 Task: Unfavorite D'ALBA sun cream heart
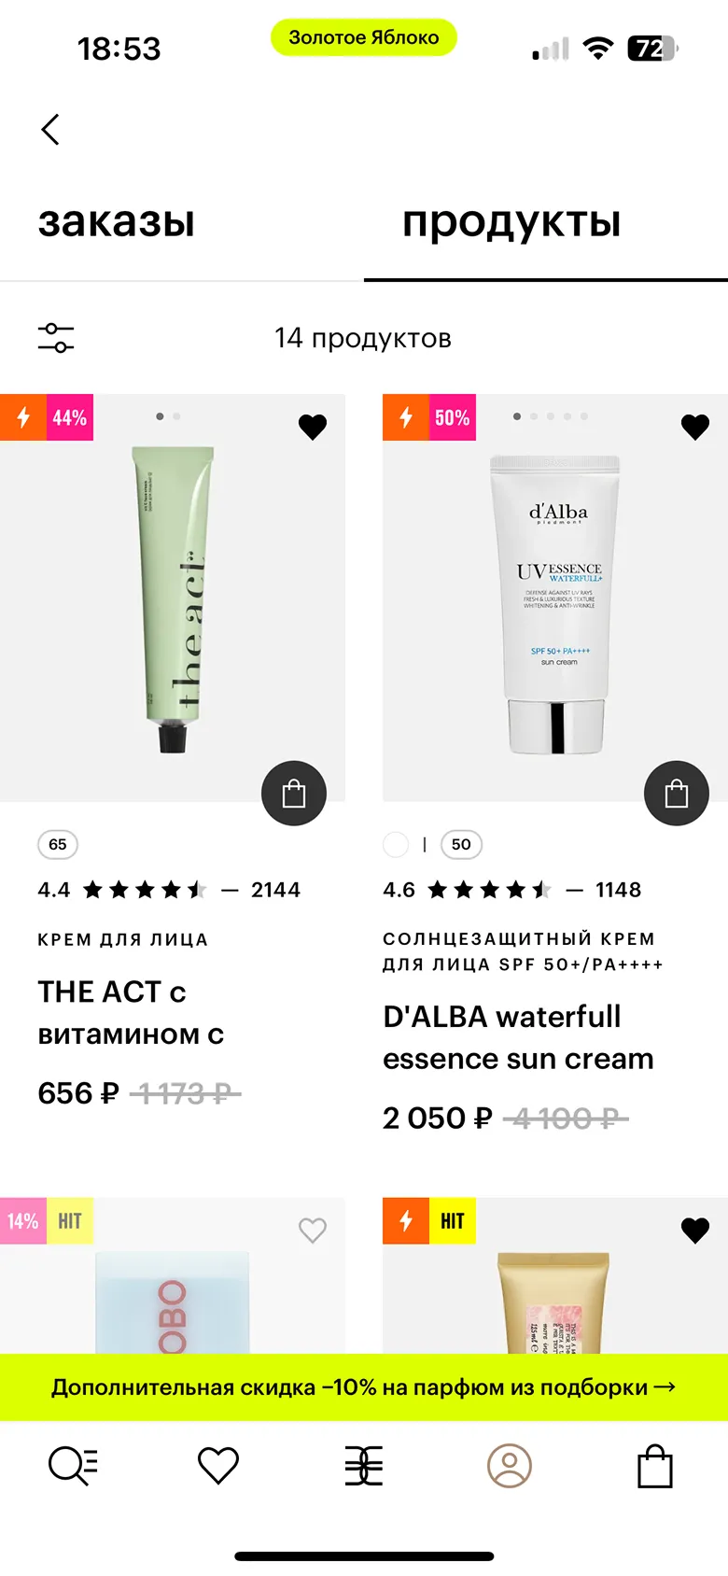[695, 427]
